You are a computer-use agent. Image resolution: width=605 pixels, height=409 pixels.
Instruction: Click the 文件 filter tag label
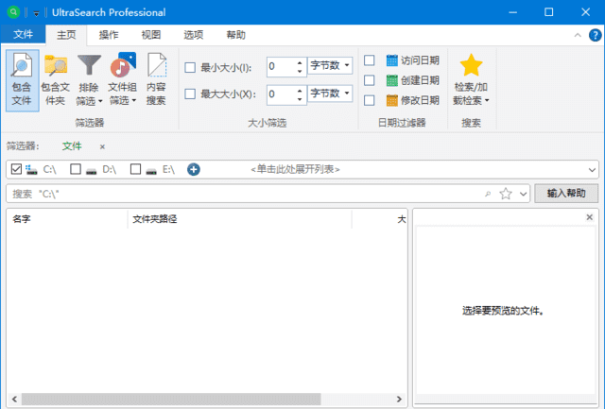coord(72,146)
